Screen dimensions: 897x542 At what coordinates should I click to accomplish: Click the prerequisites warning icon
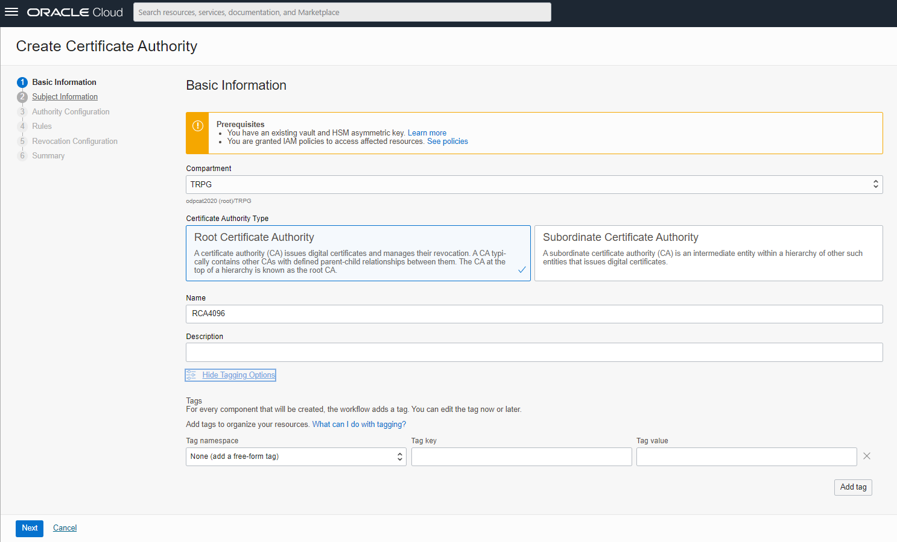197,125
